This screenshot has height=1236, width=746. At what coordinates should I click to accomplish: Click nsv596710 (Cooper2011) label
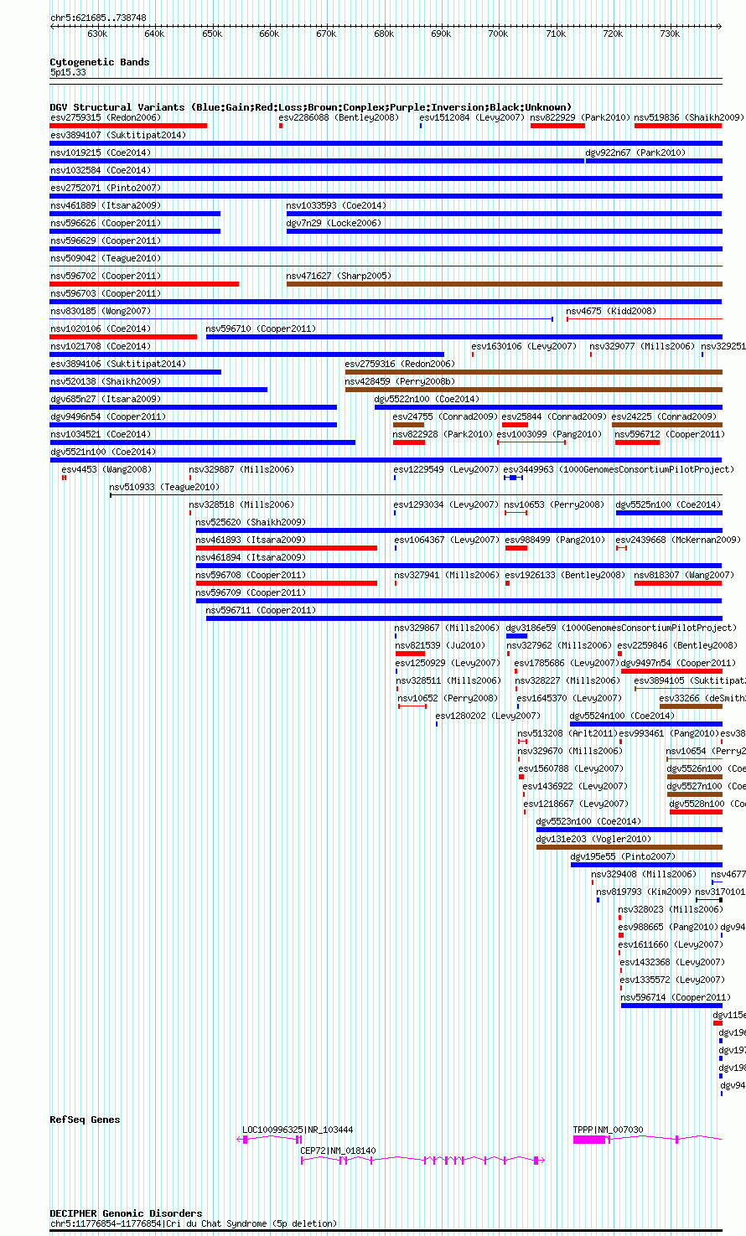click(262, 329)
